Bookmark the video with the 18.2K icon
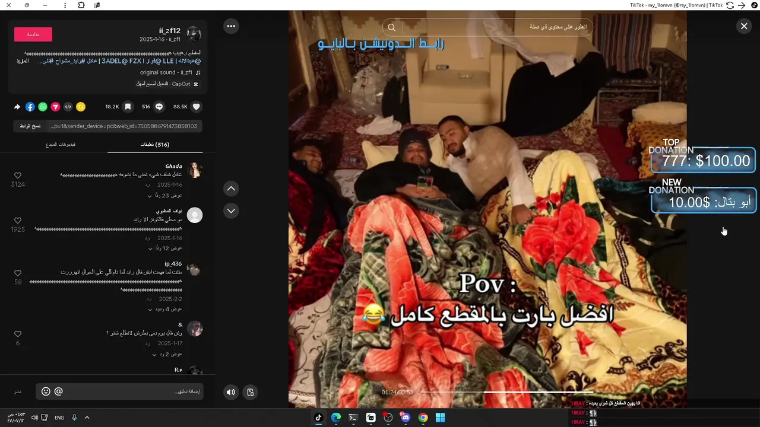The height and width of the screenshot is (427, 760). click(x=128, y=107)
